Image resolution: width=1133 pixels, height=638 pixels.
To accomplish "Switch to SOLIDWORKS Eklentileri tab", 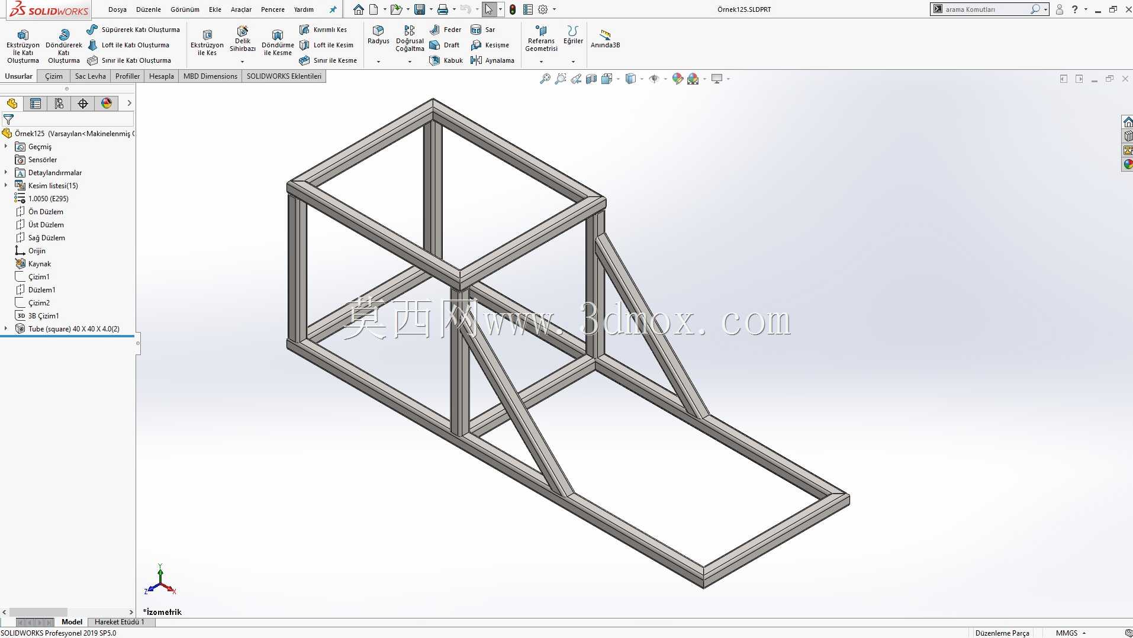I will click(284, 76).
